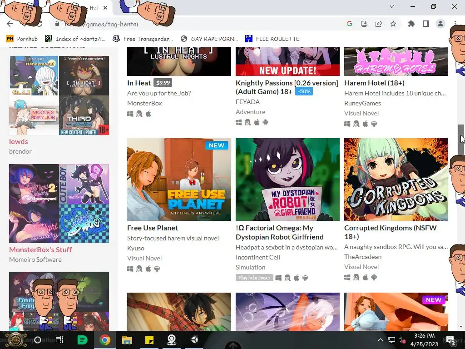Click macOS icon under Harem Hotel
This screenshot has height=349, width=465.
tap(366, 124)
